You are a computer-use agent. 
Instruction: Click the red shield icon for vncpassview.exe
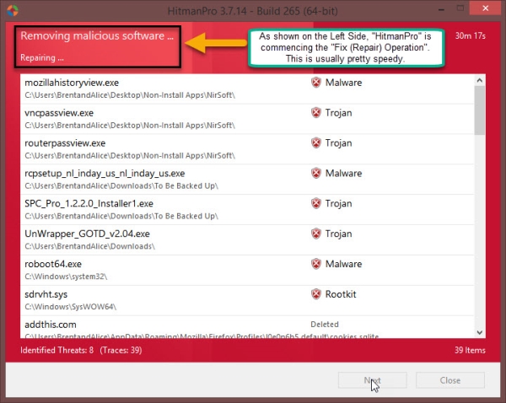[x=316, y=113]
